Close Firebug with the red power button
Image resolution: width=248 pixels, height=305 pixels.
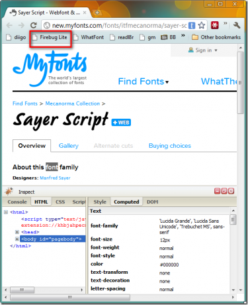[x=231, y=191]
